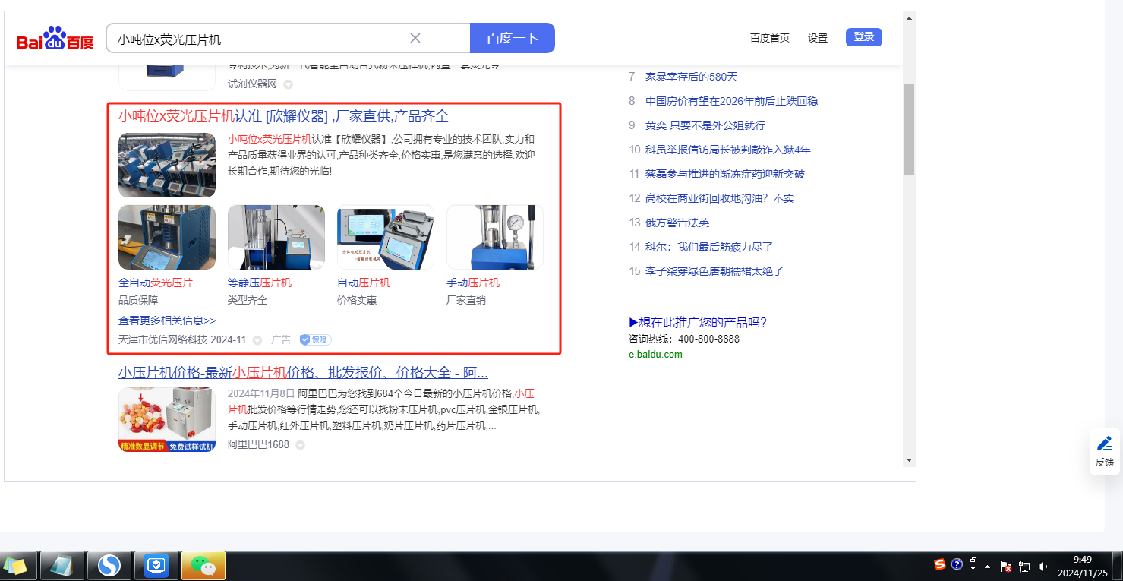Viewport: 1123px width, 581px height.
Task: Open the WeChat taskbar icon
Action: [x=203, y=566]
